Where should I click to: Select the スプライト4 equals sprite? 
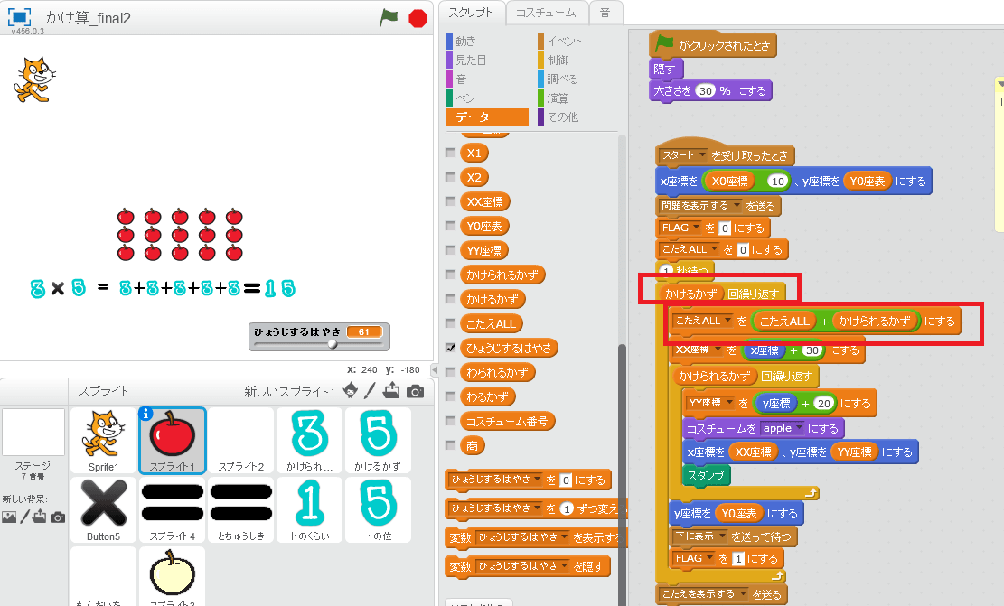coord(173,510)
